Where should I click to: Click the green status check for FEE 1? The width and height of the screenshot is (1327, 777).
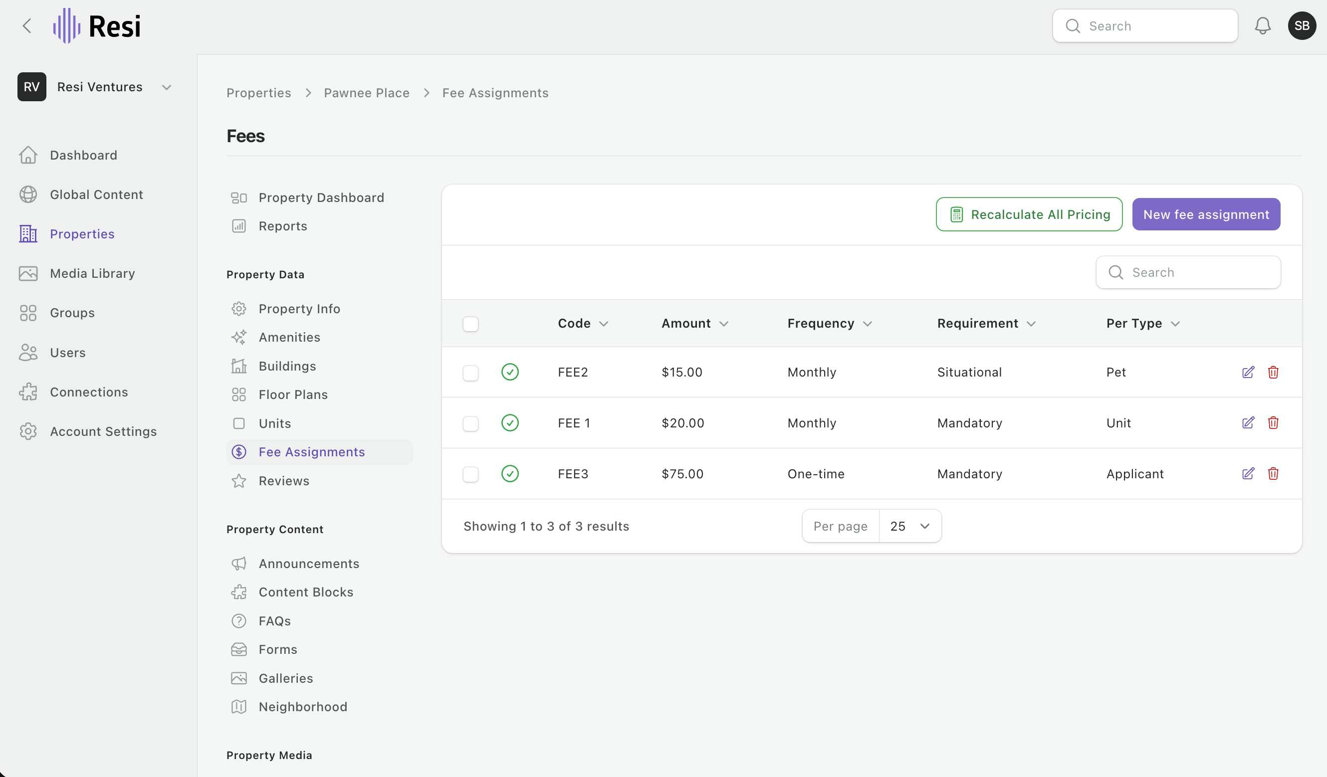click(x=510, y=423)
